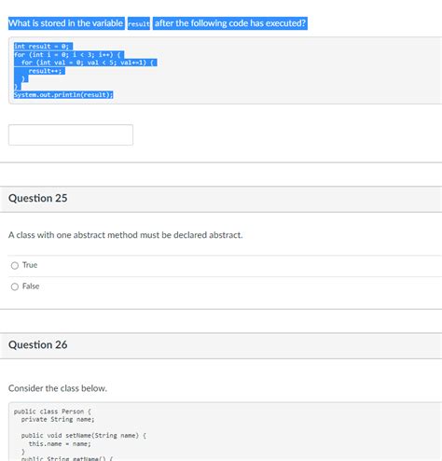Click 'public class Person {' code line
The image size is (442, 461).
[52, 412]
